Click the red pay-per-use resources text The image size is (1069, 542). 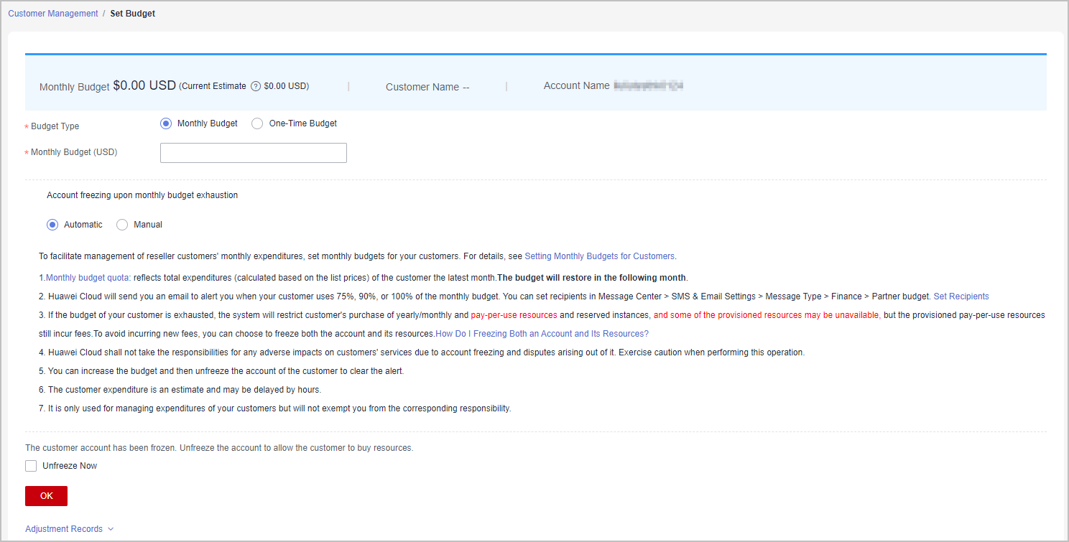click(514, 315)
